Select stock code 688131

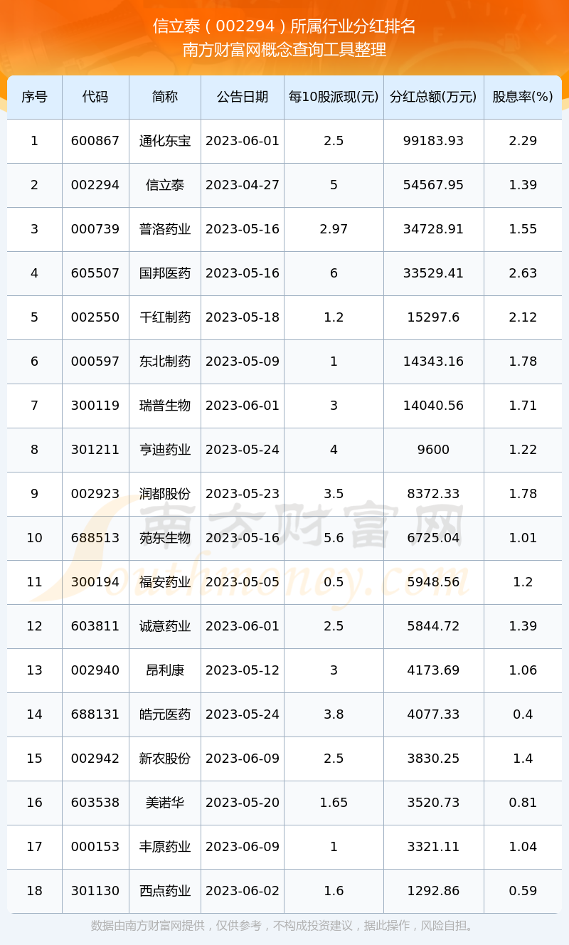click(x=95, y=714)
